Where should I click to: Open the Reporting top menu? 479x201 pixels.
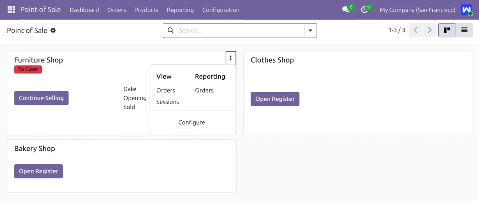pos(180,10)
